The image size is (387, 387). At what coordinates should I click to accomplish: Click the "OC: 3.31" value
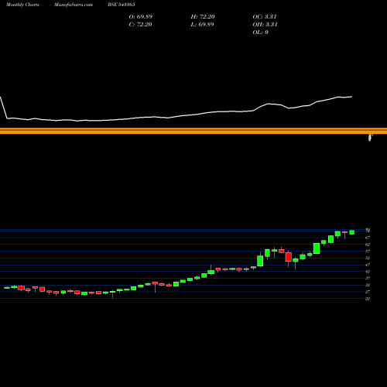(265, 17)
